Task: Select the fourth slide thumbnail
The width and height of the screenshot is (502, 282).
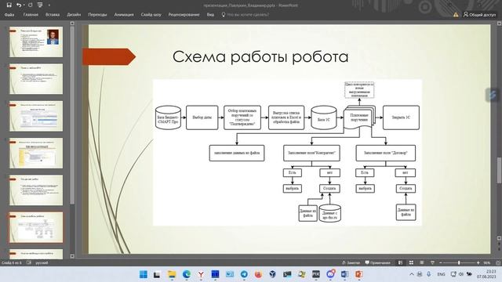Action: [x=36, y=154]
